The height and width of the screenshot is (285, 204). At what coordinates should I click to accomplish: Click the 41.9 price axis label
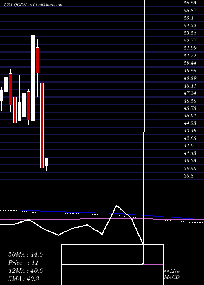tap(188, 146)
